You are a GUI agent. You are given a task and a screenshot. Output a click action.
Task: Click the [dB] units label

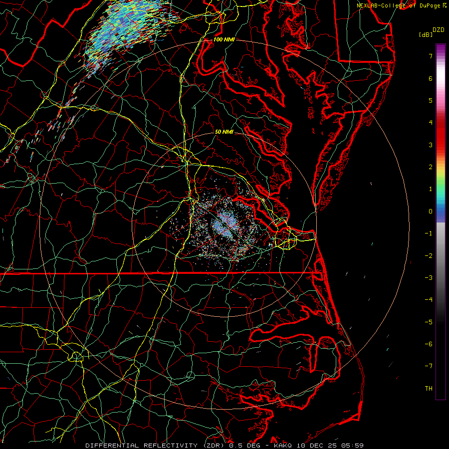tap(426, 34)
